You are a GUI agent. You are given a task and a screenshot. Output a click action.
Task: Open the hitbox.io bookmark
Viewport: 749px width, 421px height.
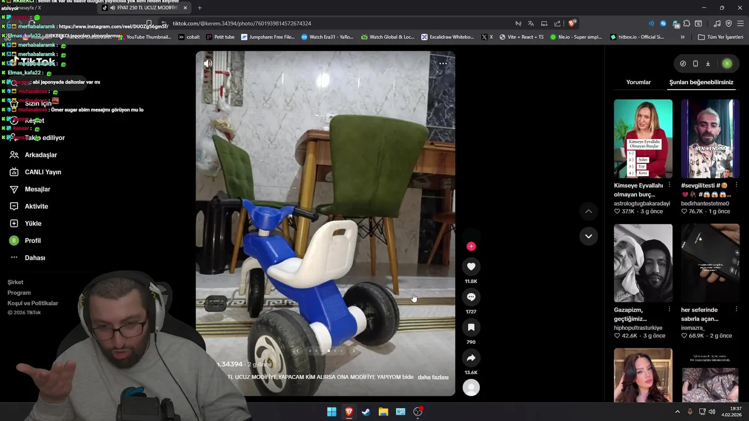pyautogui.click(x=637, y=37)
